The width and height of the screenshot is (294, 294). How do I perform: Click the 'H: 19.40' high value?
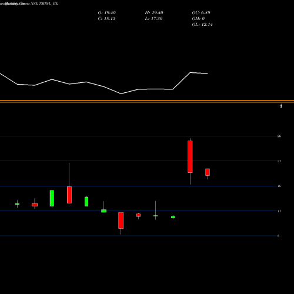(154, 13)
